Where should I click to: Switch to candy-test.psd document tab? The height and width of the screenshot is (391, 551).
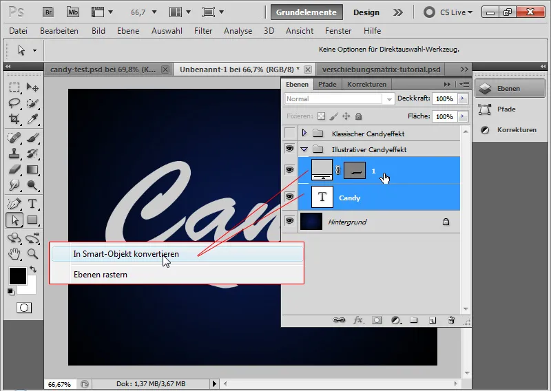click(107, 70)
